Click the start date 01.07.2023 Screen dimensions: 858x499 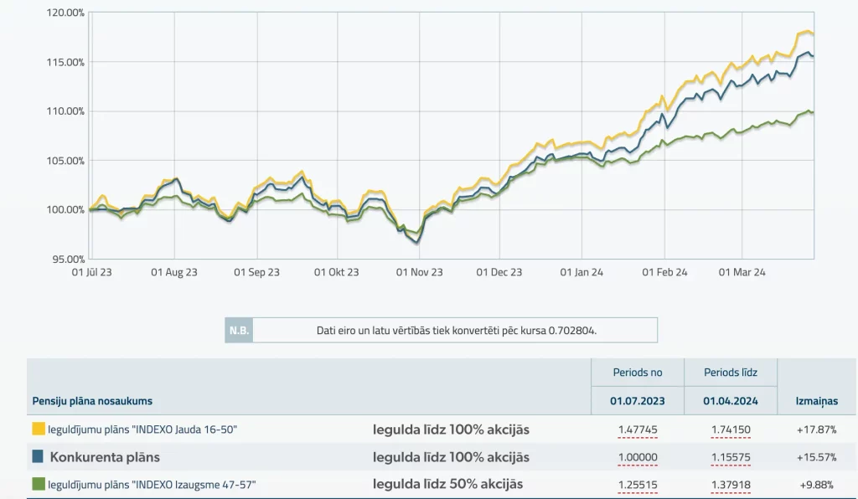pyautogui.click(x=638, y=400)
